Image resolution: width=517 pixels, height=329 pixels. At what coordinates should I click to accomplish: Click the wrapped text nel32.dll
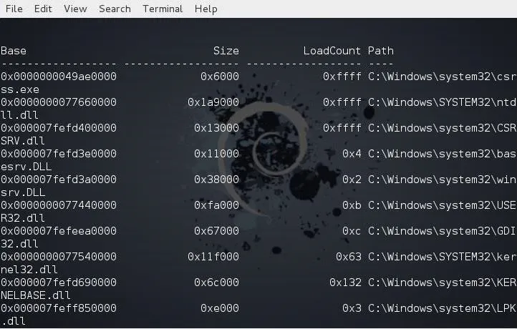click(29, 270)
